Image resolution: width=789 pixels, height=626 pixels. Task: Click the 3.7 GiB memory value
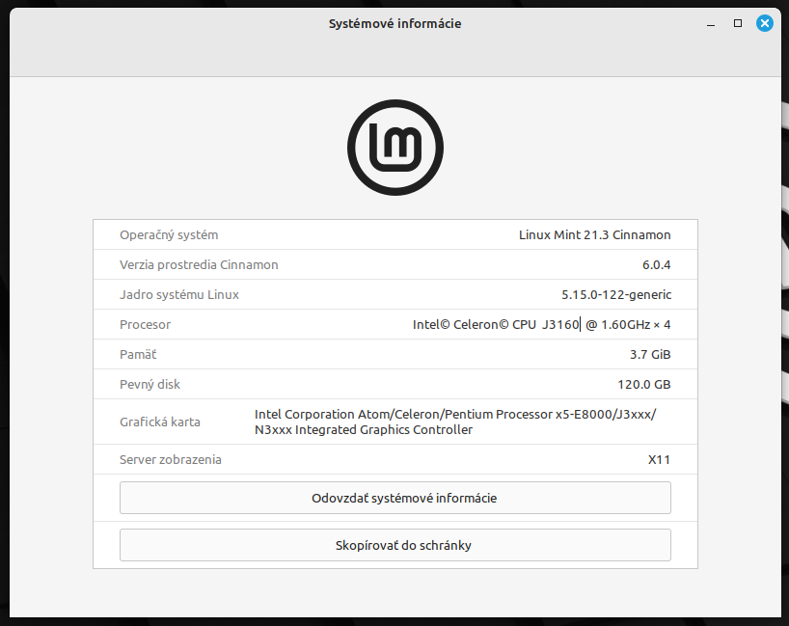(x=649, y=354)
